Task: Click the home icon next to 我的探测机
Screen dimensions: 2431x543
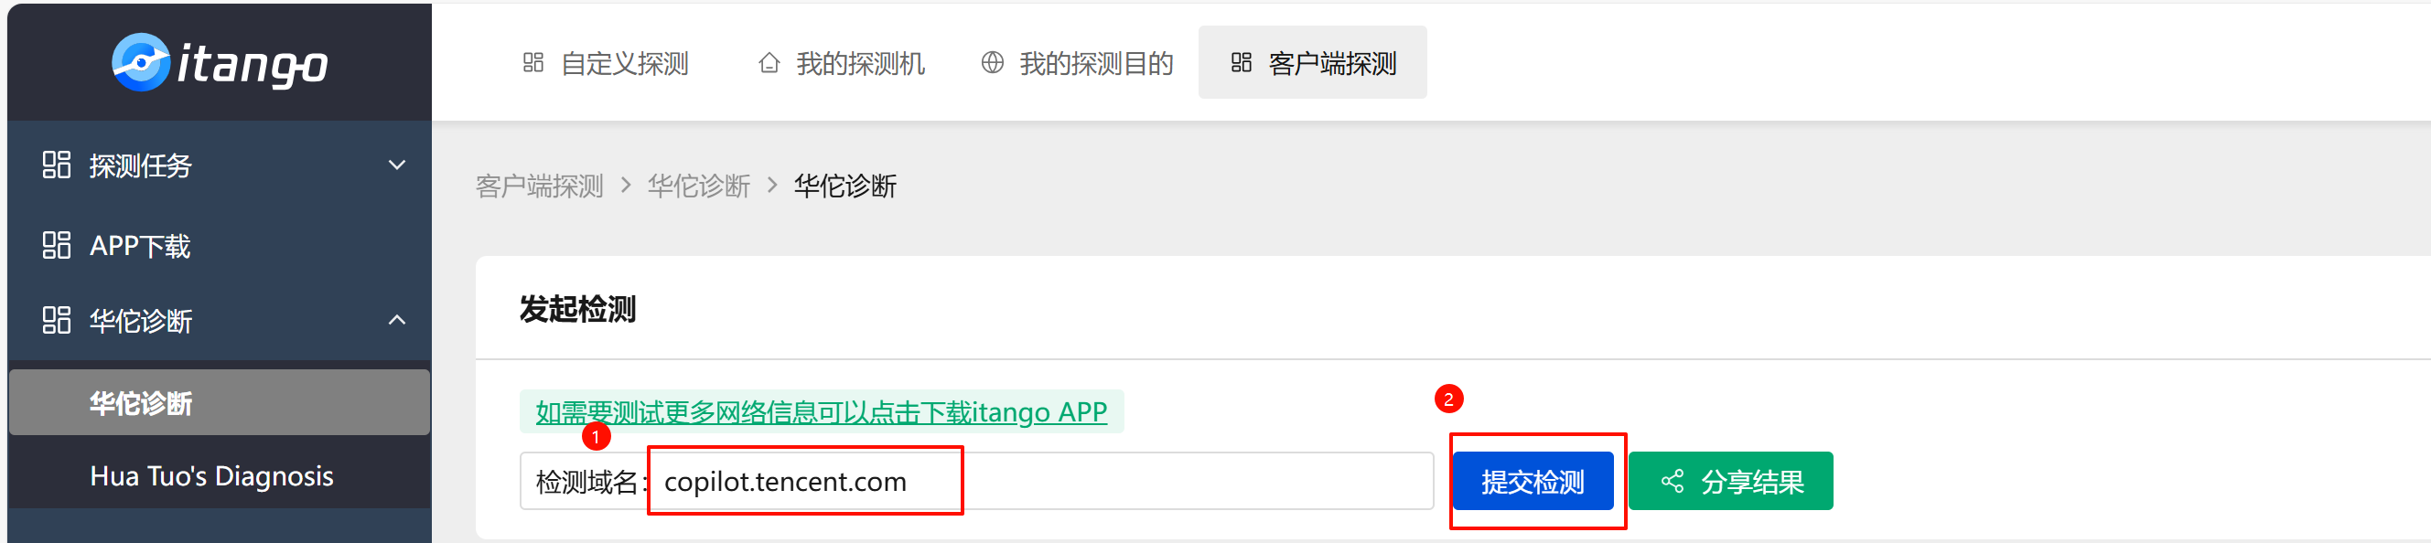Action: point(769,63)
